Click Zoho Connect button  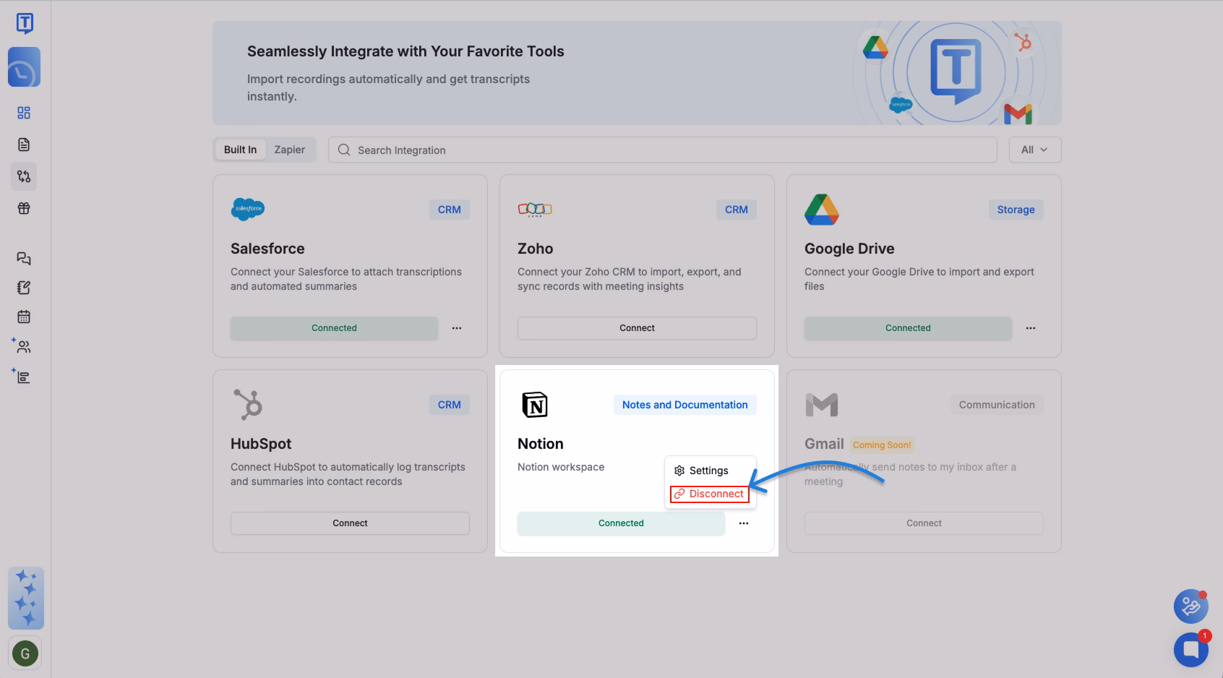tap(637, 328)
